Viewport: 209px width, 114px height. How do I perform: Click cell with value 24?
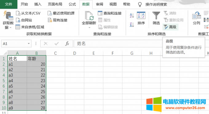[x=36, y=86]
